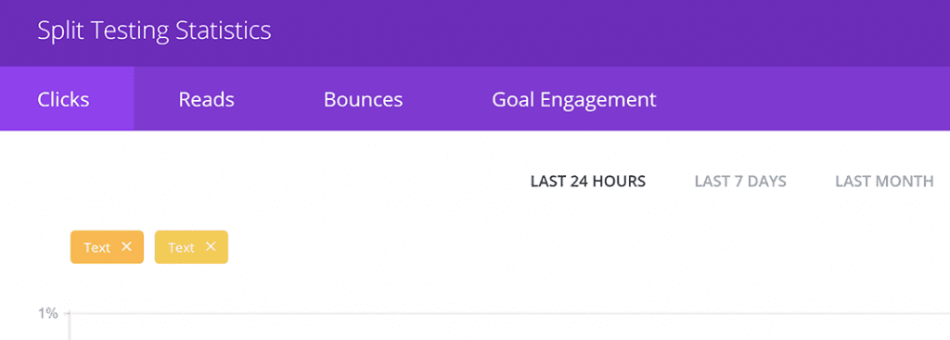Click empty dark purple header beside the title
950x340 pixels.
tap(606, 32)
